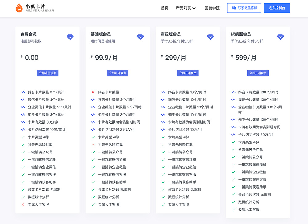Open the 产品列表 dropdown
Screen dimensions: 308x224
[x=184, y=8]
